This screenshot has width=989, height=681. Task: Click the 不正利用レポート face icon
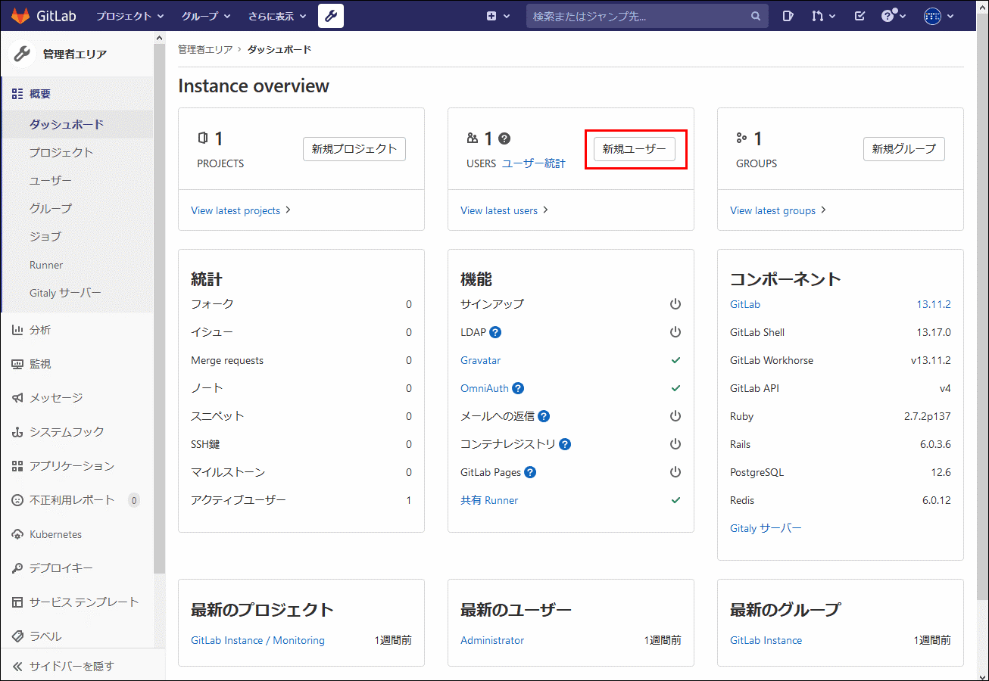(17, 500)
